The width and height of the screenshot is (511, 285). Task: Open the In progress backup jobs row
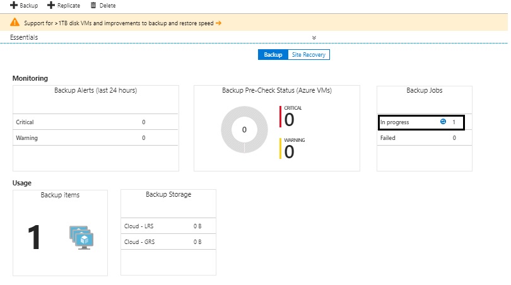(x=421, y=122)
